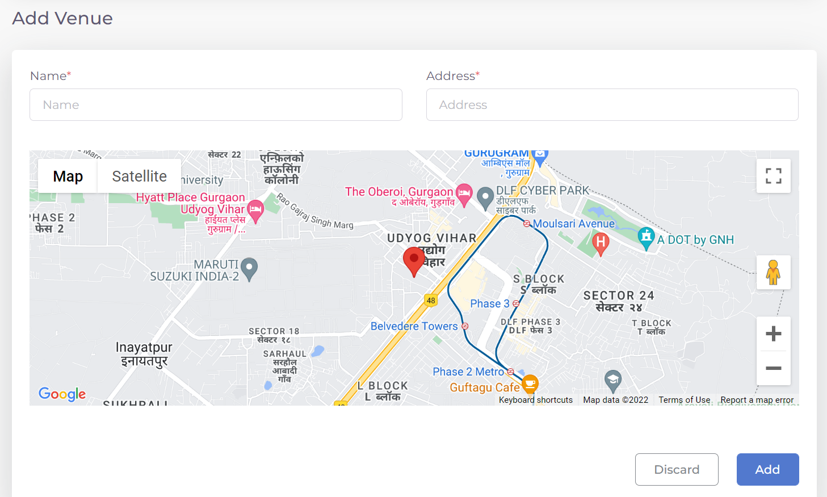Click the Name input field
The width and height of the screenshot is (827, 497).
[216, 104]
